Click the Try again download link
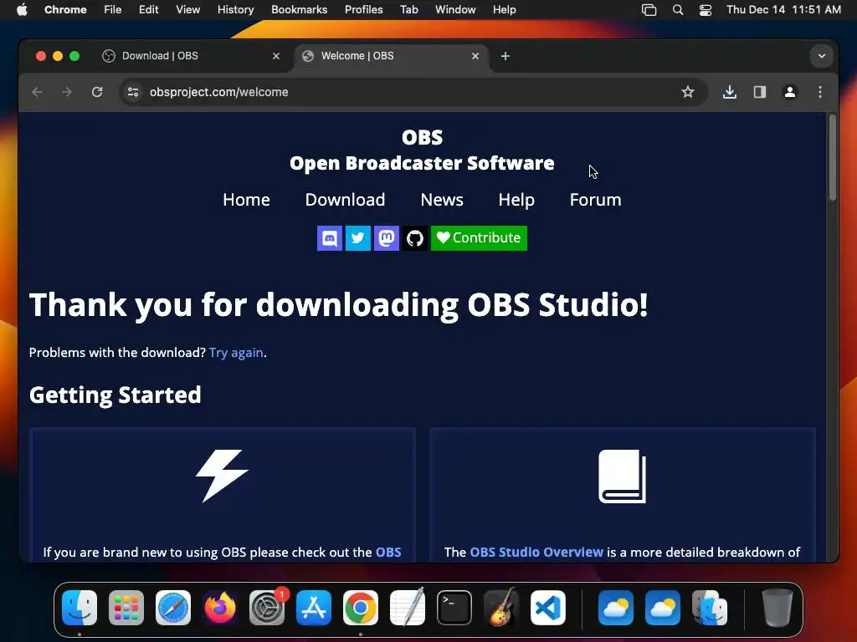 (236, 353)
